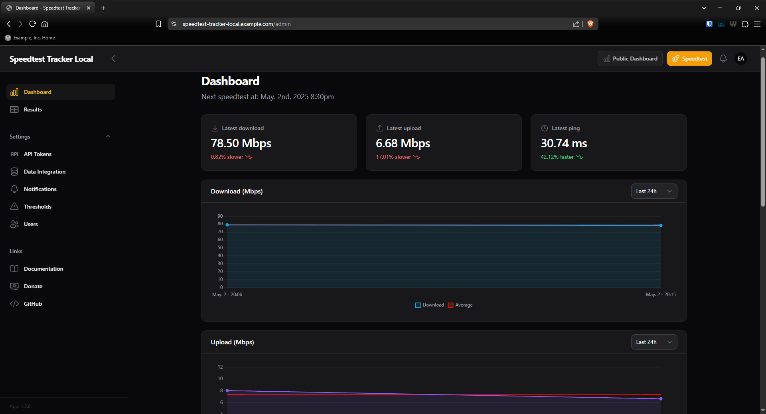This screenshot has width=766, height=414.
Task: Toggle the Average series in chart legend
Action: 460,305
